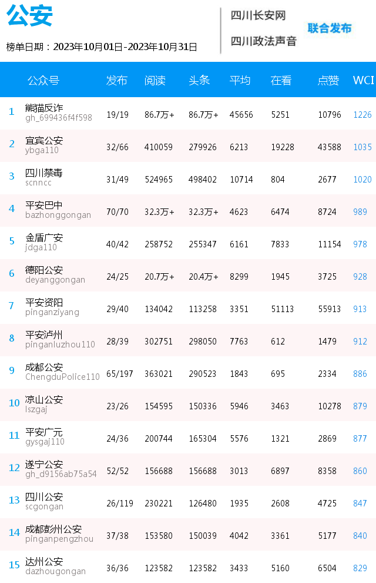Click the 德阳公安 account name
376x583 pixels.
click(43, 270)
